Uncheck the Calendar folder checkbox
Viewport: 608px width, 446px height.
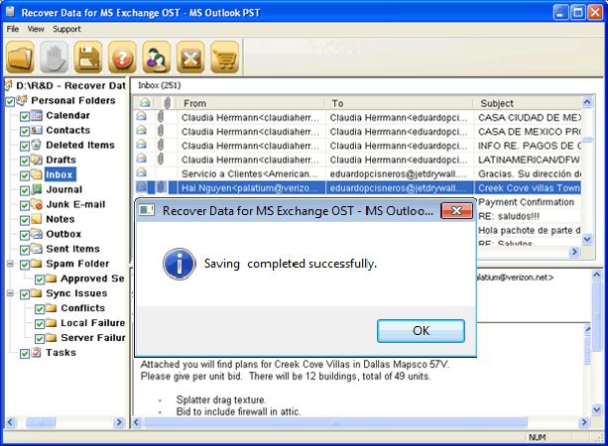(25, 116)
